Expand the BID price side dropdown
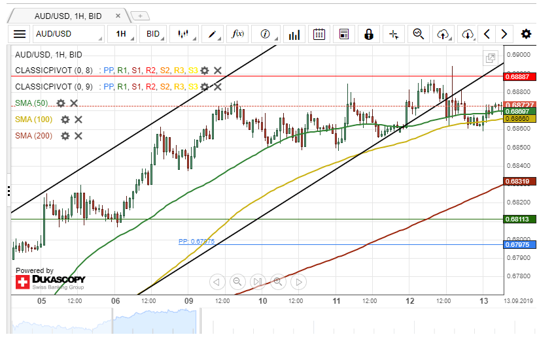 pos(155,34)
